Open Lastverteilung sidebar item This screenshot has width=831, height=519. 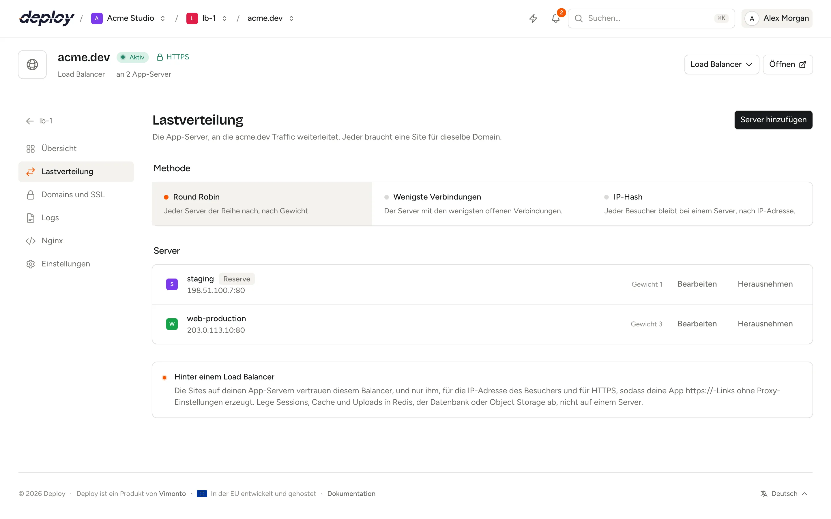(x=76, y=172)
